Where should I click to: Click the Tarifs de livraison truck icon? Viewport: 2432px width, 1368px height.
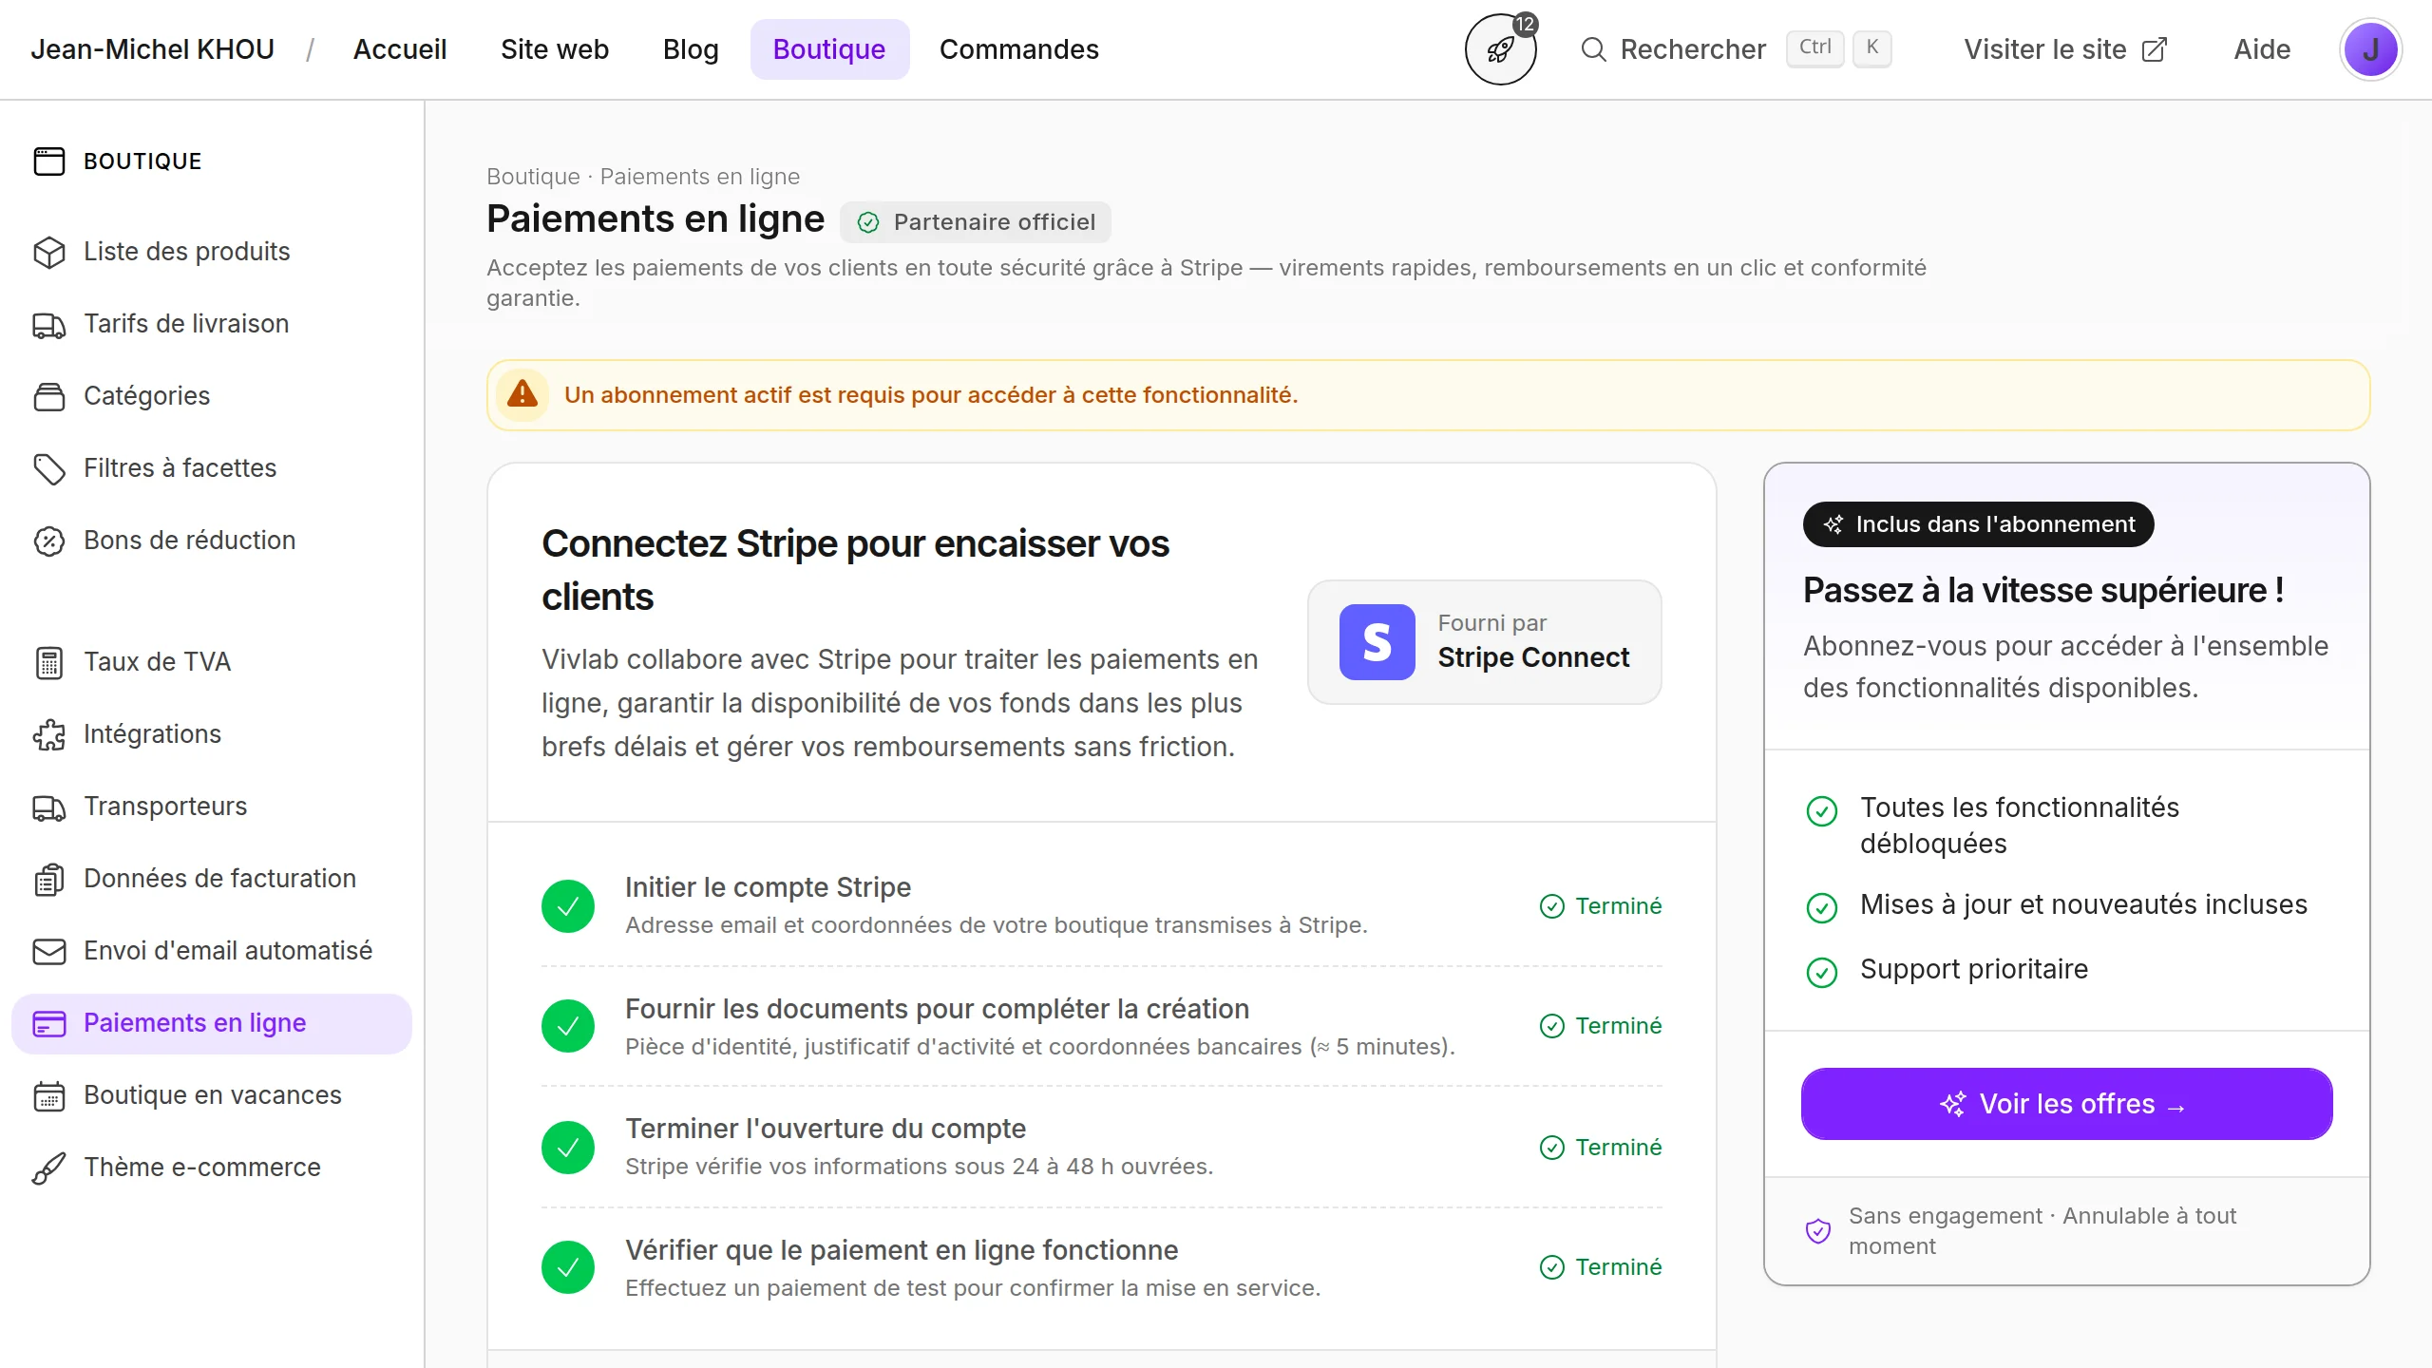[49, 325]
